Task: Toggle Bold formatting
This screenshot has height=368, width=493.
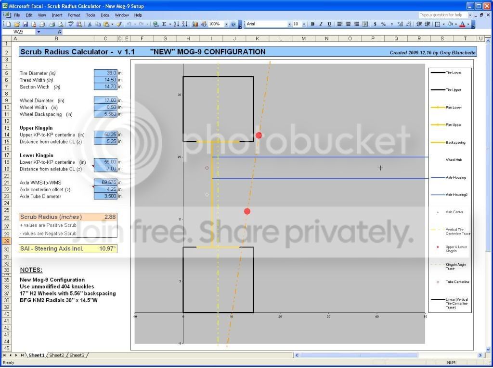Action: pyautogui.click(x=312, y=24)
